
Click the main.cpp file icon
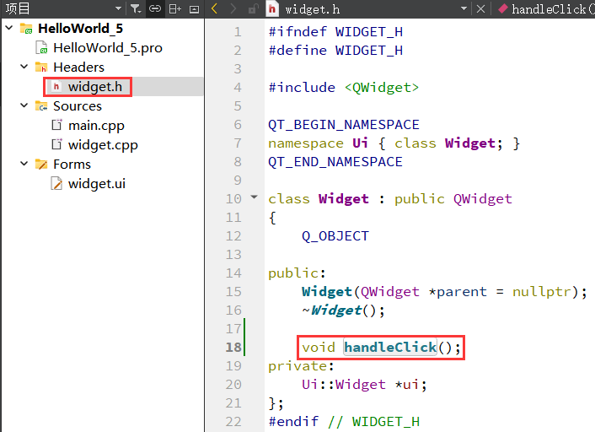[x=56, y=125]
